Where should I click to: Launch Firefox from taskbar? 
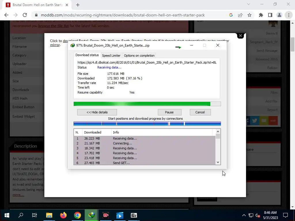pyautogui.click(x=63, y=215)
